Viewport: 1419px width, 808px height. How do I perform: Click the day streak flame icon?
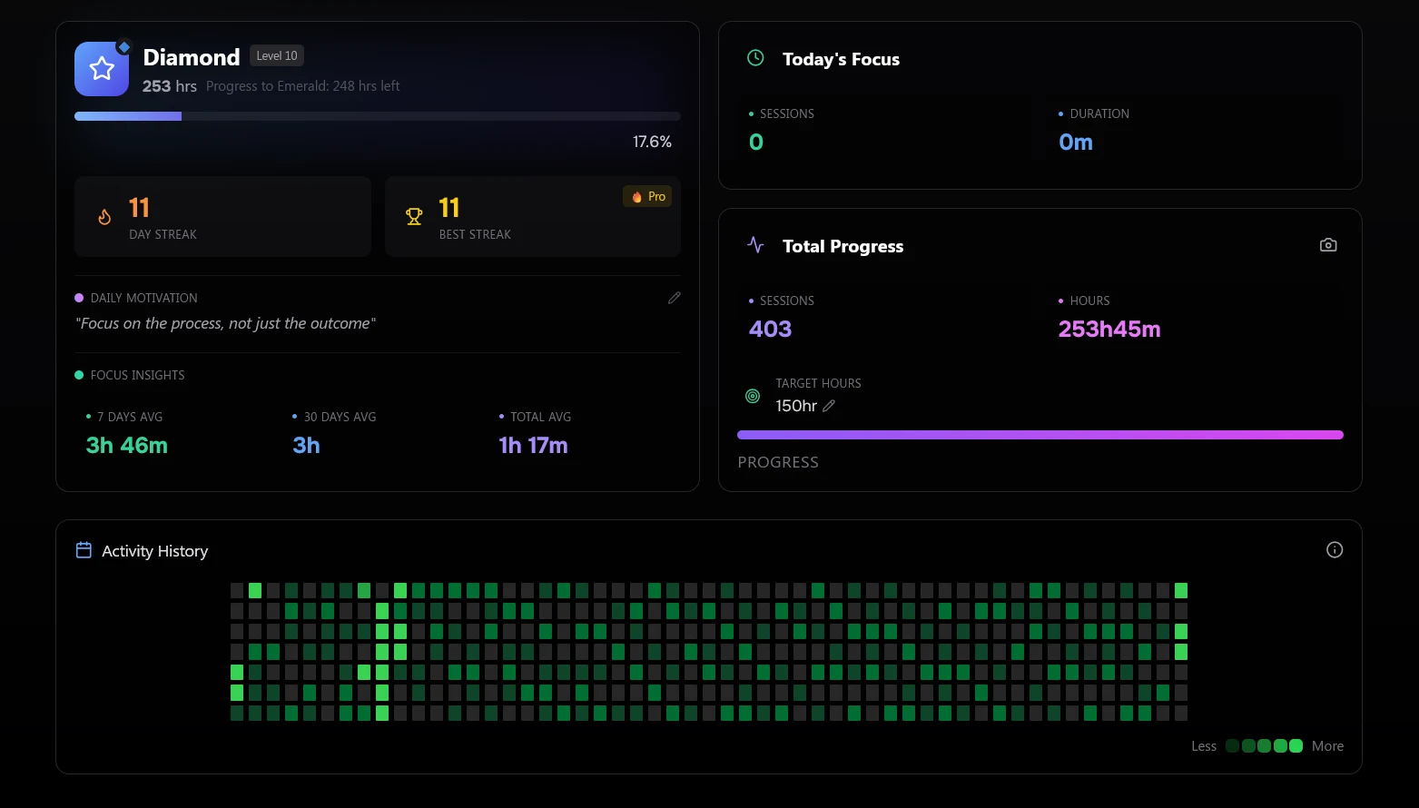[x=105, y=217]
